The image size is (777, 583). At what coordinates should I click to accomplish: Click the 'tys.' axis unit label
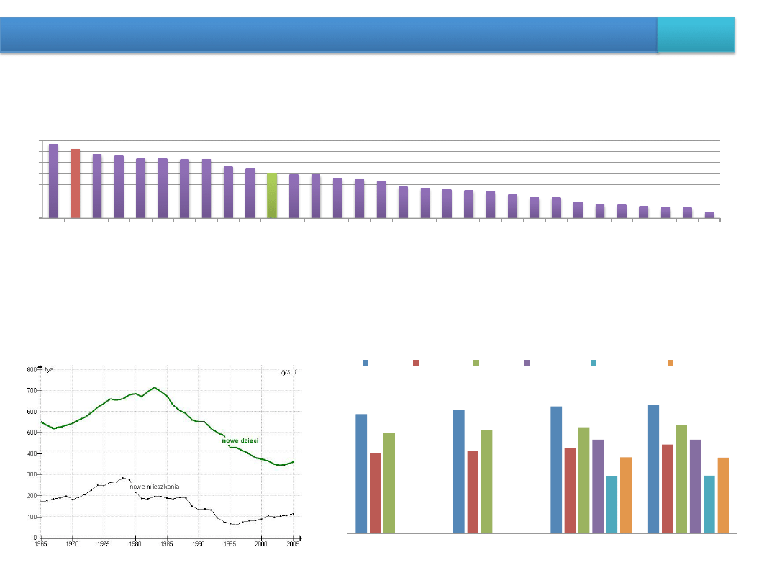click(50, 369)
